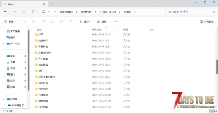Select the PVP优化 folder
The width and height of the screenshot is (218, 113).
click(x=41, y=107)
